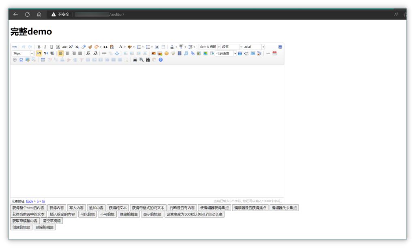Viewport: 415px width, 248px height.
Task: Open the 代码语言 code language dropdown
Action: tap(225, 53)
